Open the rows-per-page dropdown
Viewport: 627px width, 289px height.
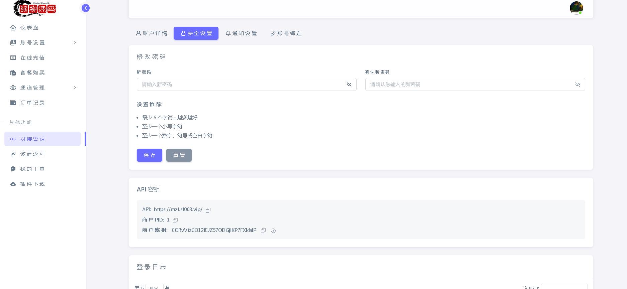click(154, 287)
